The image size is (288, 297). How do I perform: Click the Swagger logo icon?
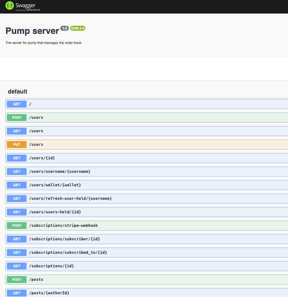[9, 6]
